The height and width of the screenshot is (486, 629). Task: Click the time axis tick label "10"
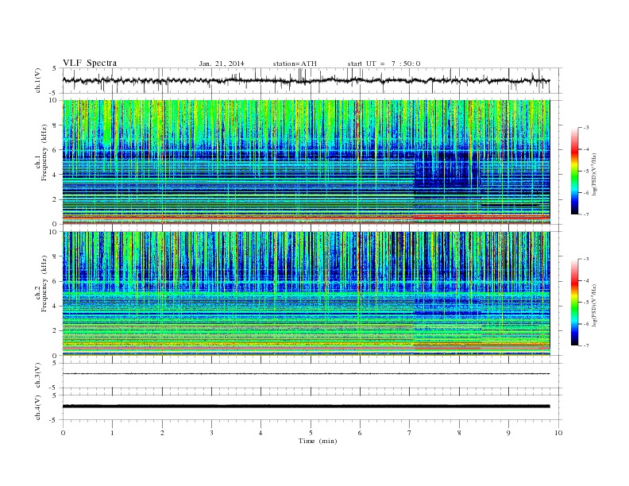click(x=558, y=433)
